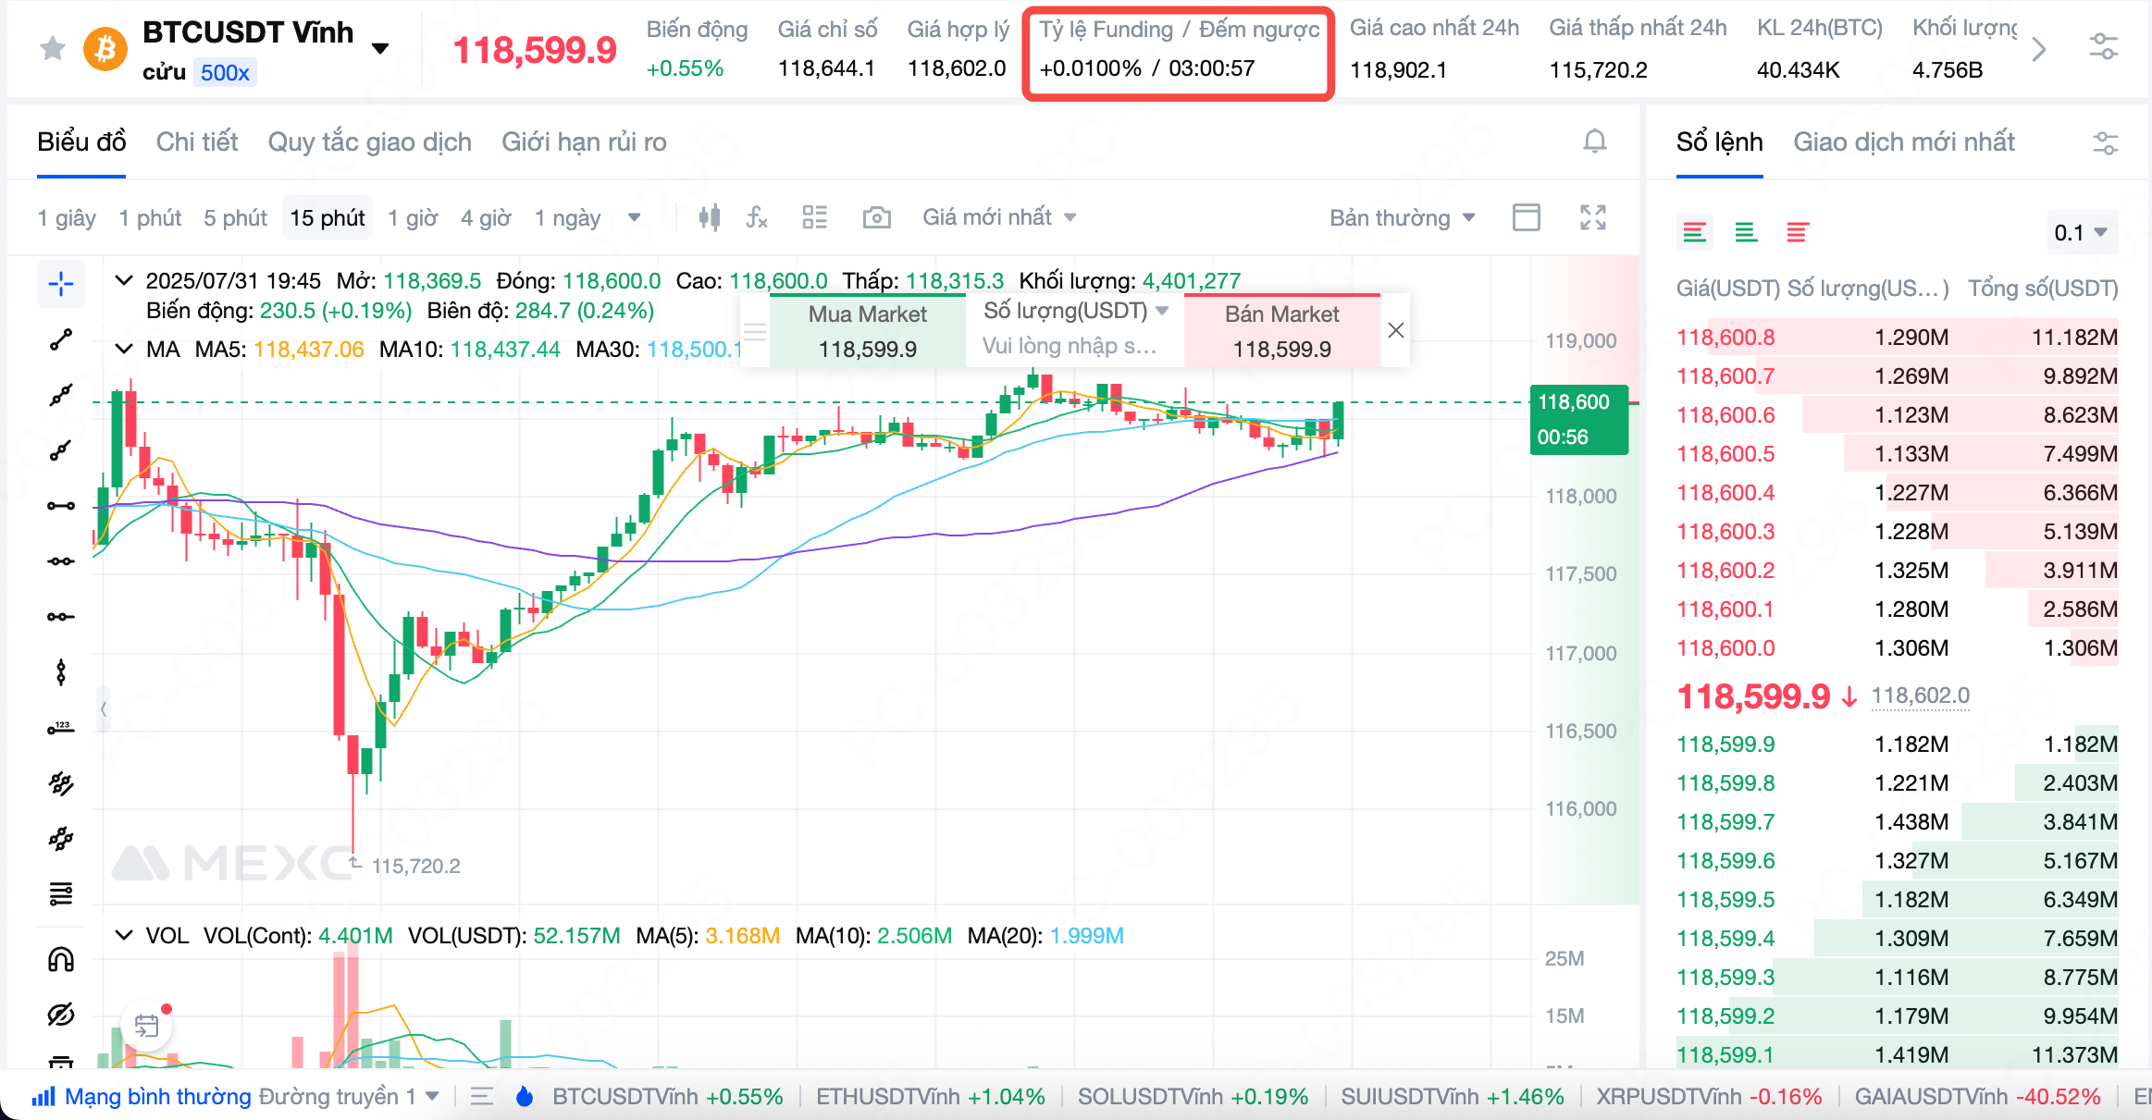
Task: Open Số lượng(USDT) unit dropdown
Action: click(x=1076, y=310)
